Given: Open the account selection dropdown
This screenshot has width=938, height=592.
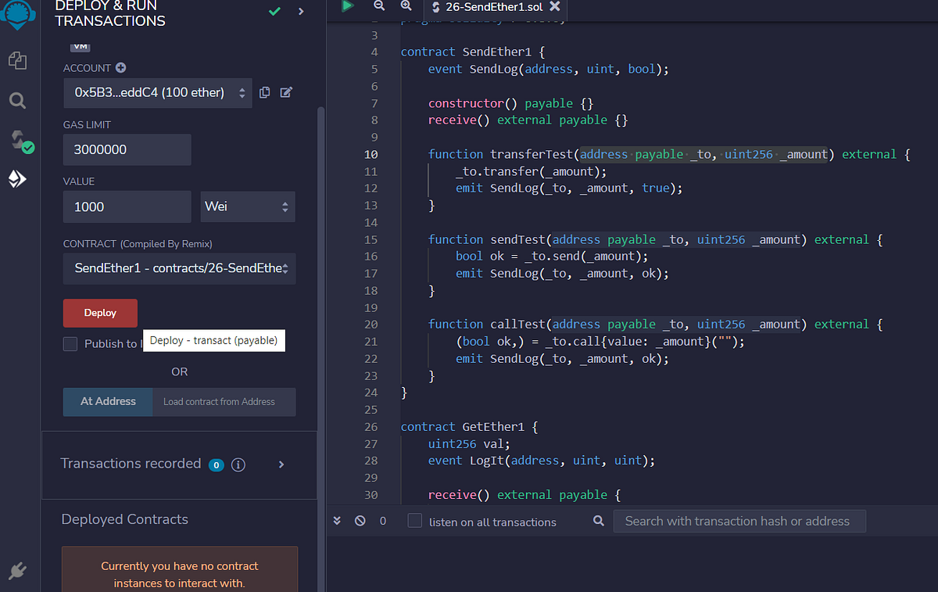Looking at the screenshot, I should 157,92.
